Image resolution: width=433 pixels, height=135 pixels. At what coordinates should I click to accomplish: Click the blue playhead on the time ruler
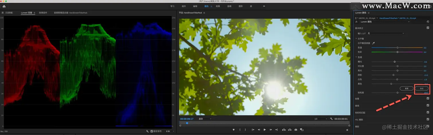(x=187, y=123)
